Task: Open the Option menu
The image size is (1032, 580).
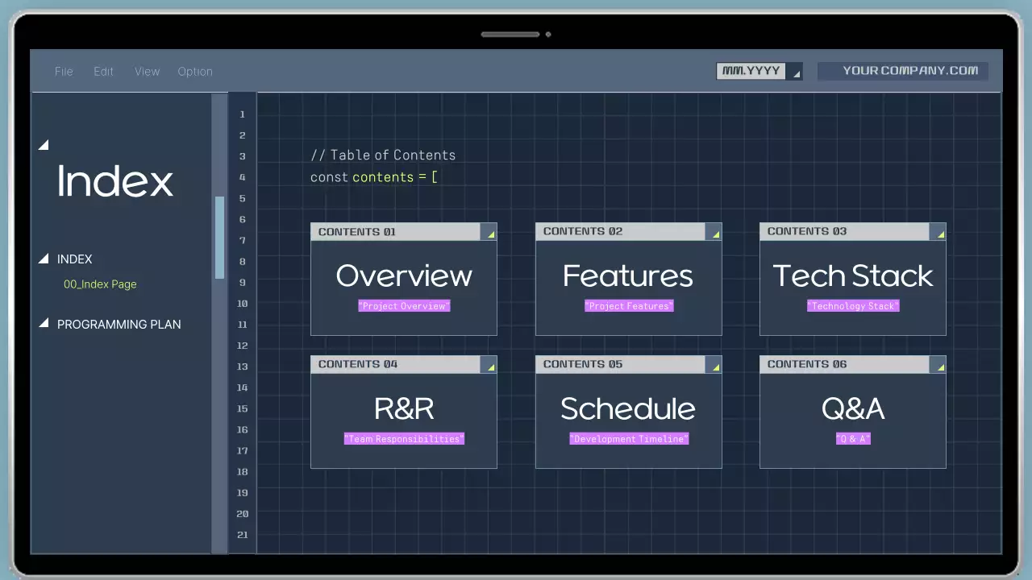Action: [x=195, y=71]
